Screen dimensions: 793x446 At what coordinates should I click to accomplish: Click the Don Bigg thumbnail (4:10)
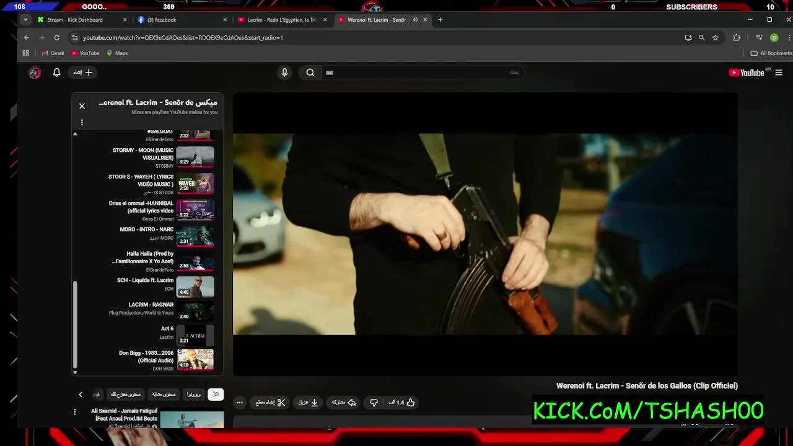click(x=195, y=359)
